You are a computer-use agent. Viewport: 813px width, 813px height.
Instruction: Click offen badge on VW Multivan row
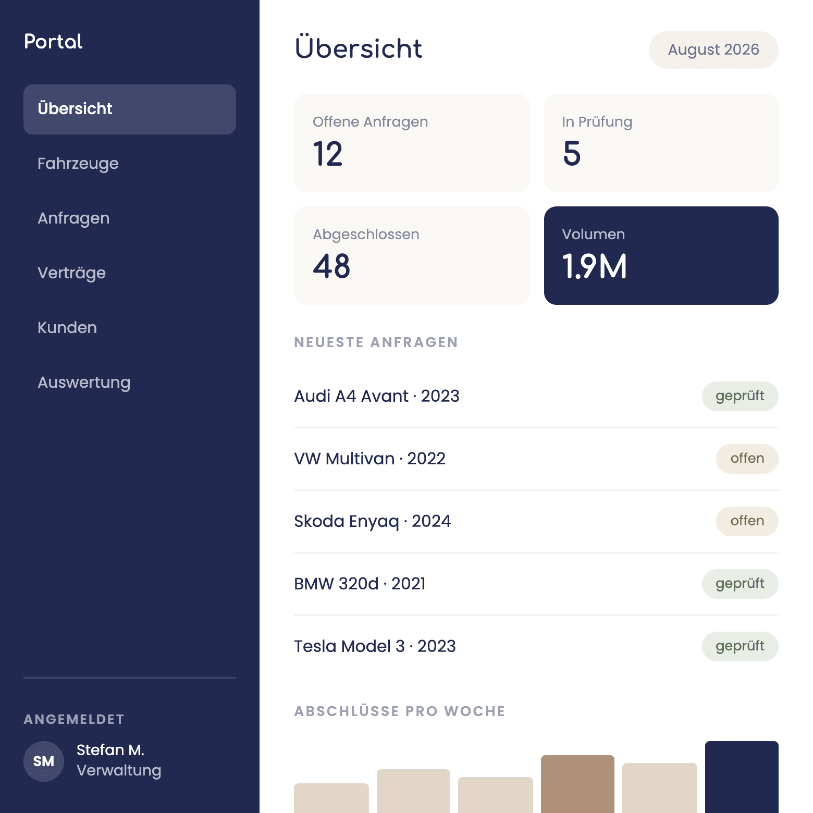coord(747,459)
